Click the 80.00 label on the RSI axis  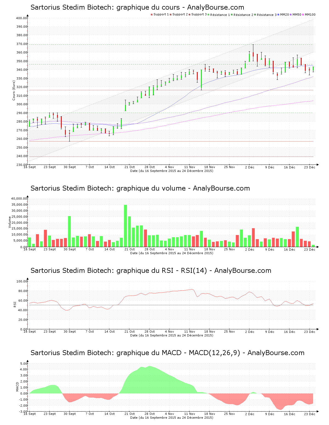click(21, 291)
